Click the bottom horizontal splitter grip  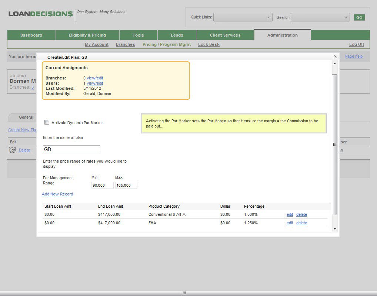[x=184, y=293]
